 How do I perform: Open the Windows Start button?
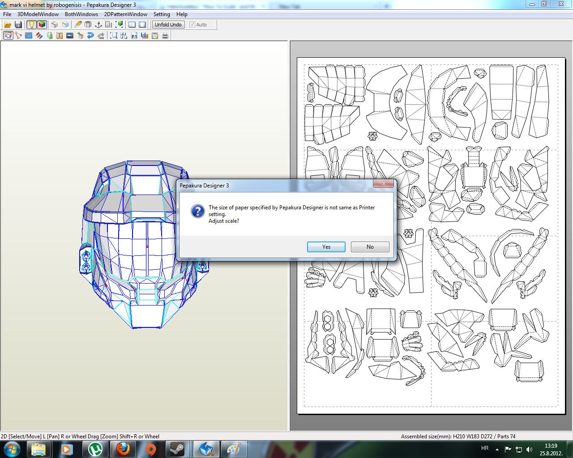tap(12, 449)
